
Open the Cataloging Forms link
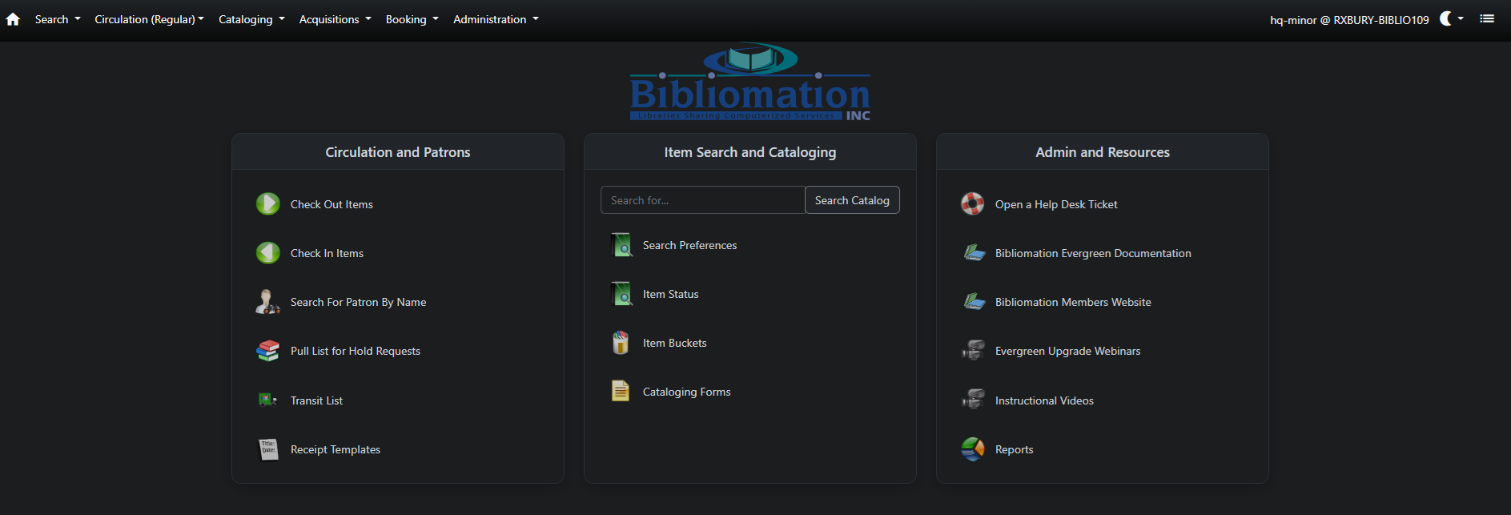[x=686, y=392]
